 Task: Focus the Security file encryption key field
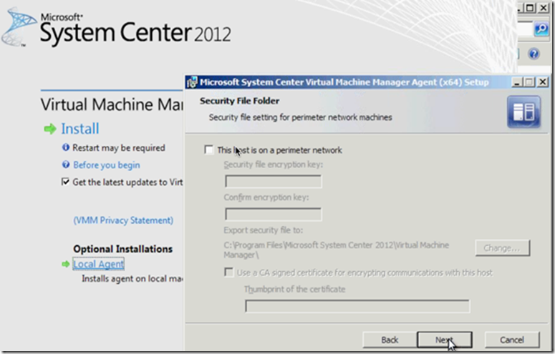click(x=274, y=182)
